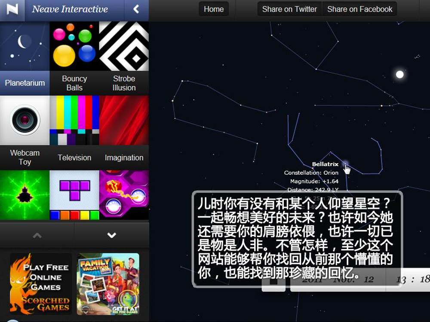Show previous apps with up chevron
Image resolution: width=430 pixels, height=322 pixels.
click(x=37, y=235)
